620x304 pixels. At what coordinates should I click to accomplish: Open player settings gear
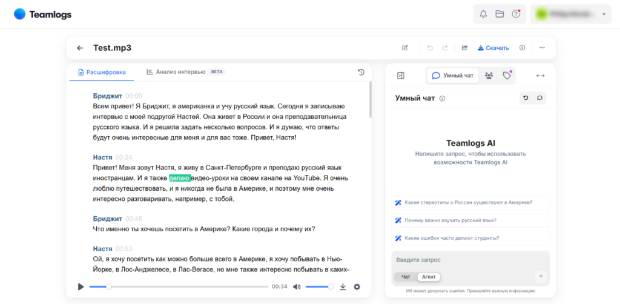(x=357, y=286)
